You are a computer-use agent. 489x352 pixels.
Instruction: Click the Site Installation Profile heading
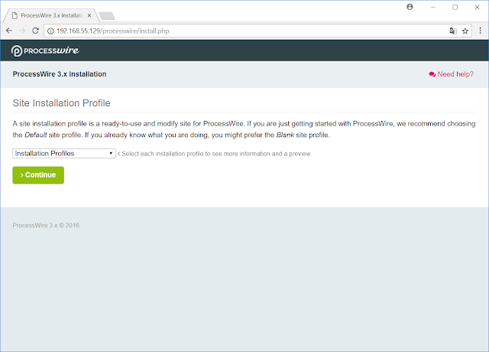[x=61, y=103]
